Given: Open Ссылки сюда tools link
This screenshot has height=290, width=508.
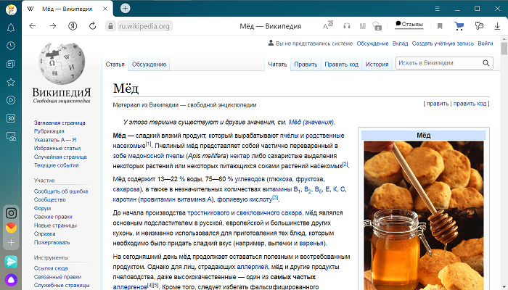Looking at the screenshot, I should [x=51, y=268].
